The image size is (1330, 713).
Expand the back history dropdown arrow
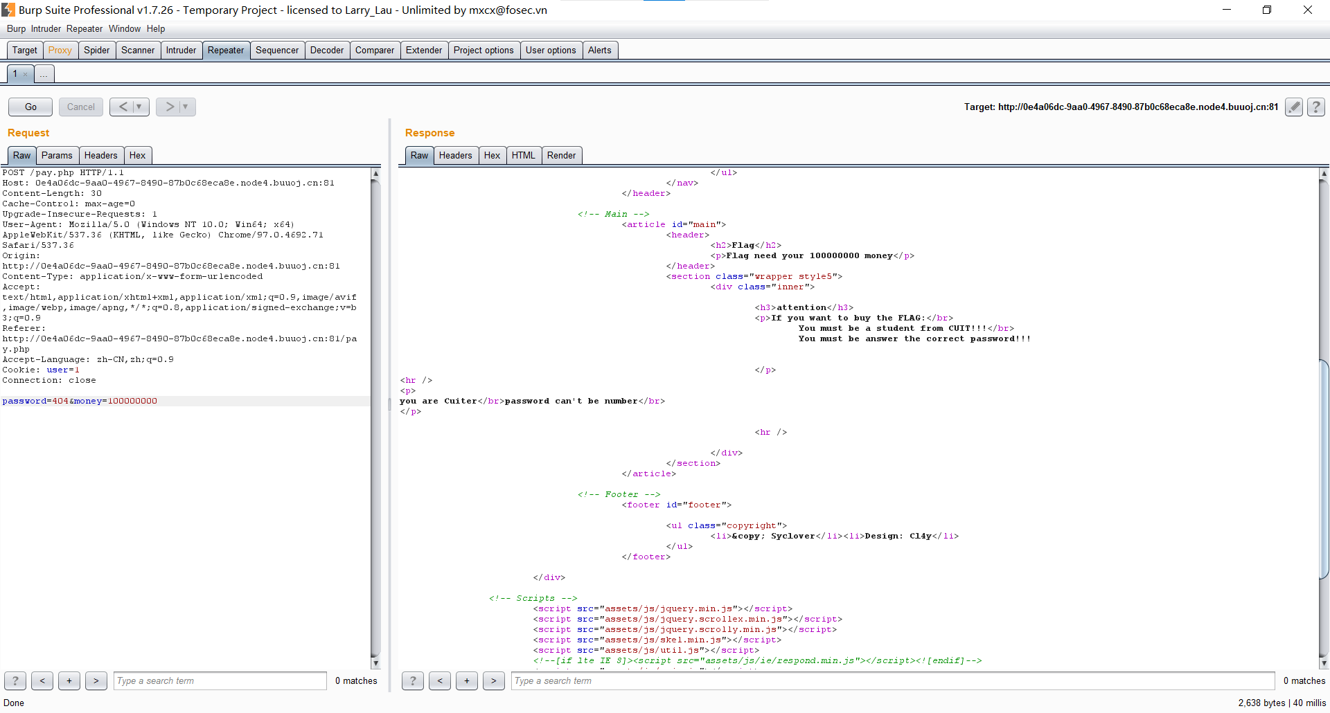[x=139, y=107]
